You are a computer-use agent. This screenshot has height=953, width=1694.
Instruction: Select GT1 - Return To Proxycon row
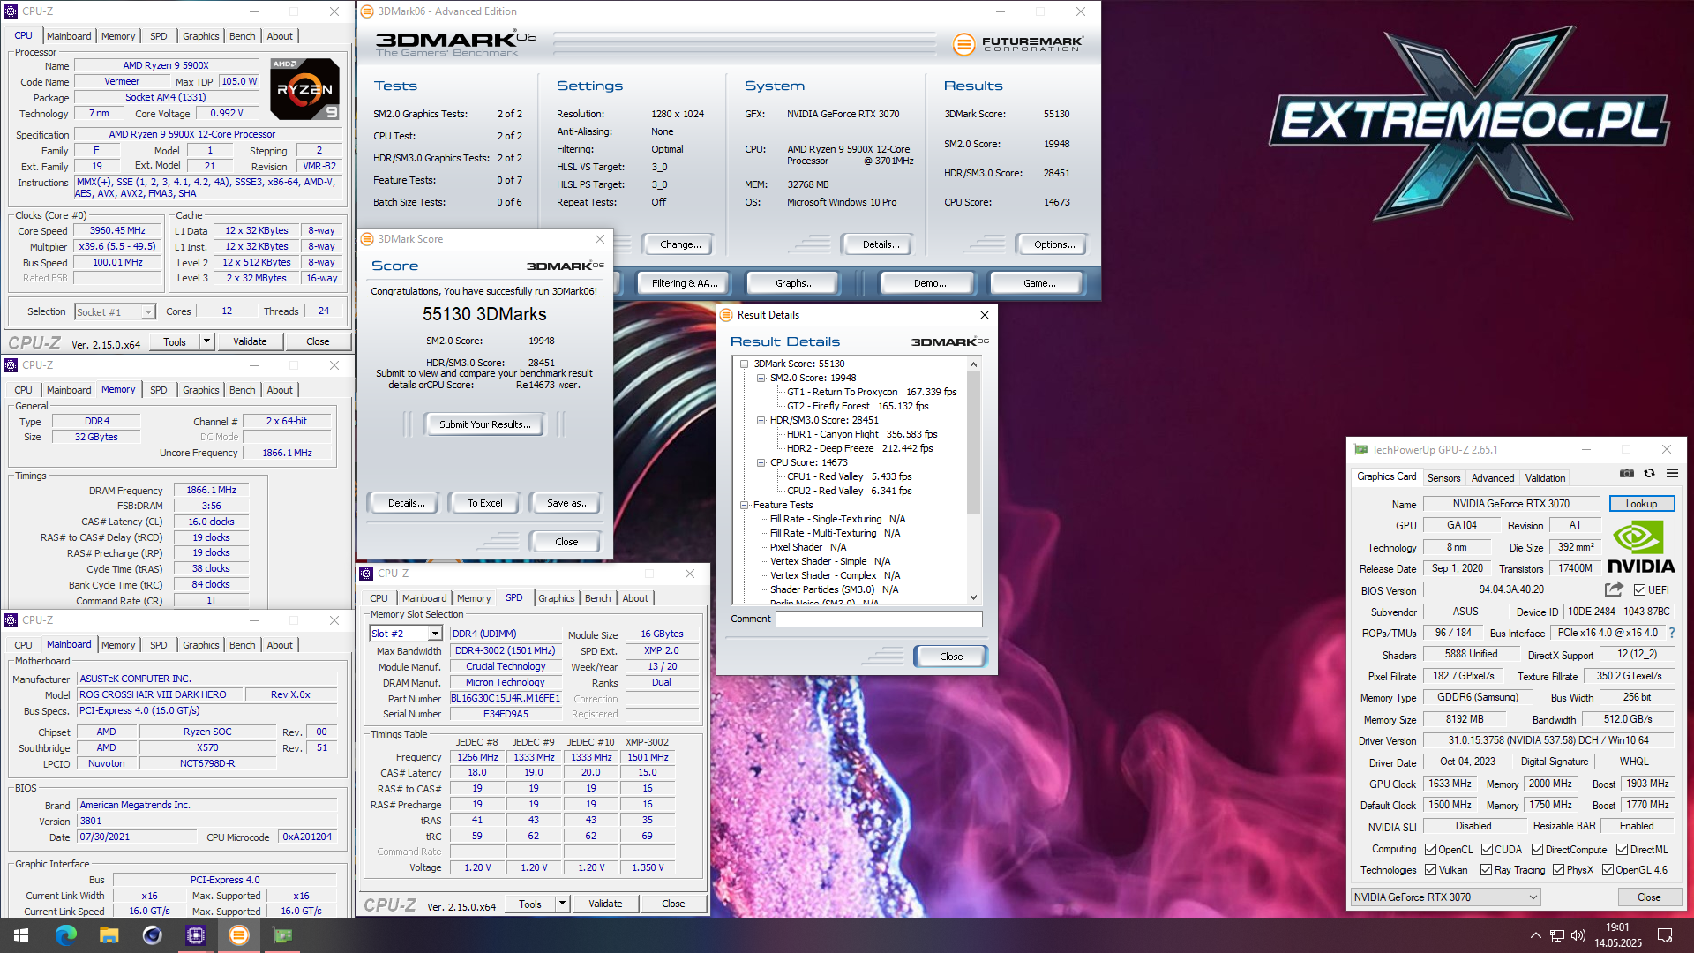[x=872, y=392]
